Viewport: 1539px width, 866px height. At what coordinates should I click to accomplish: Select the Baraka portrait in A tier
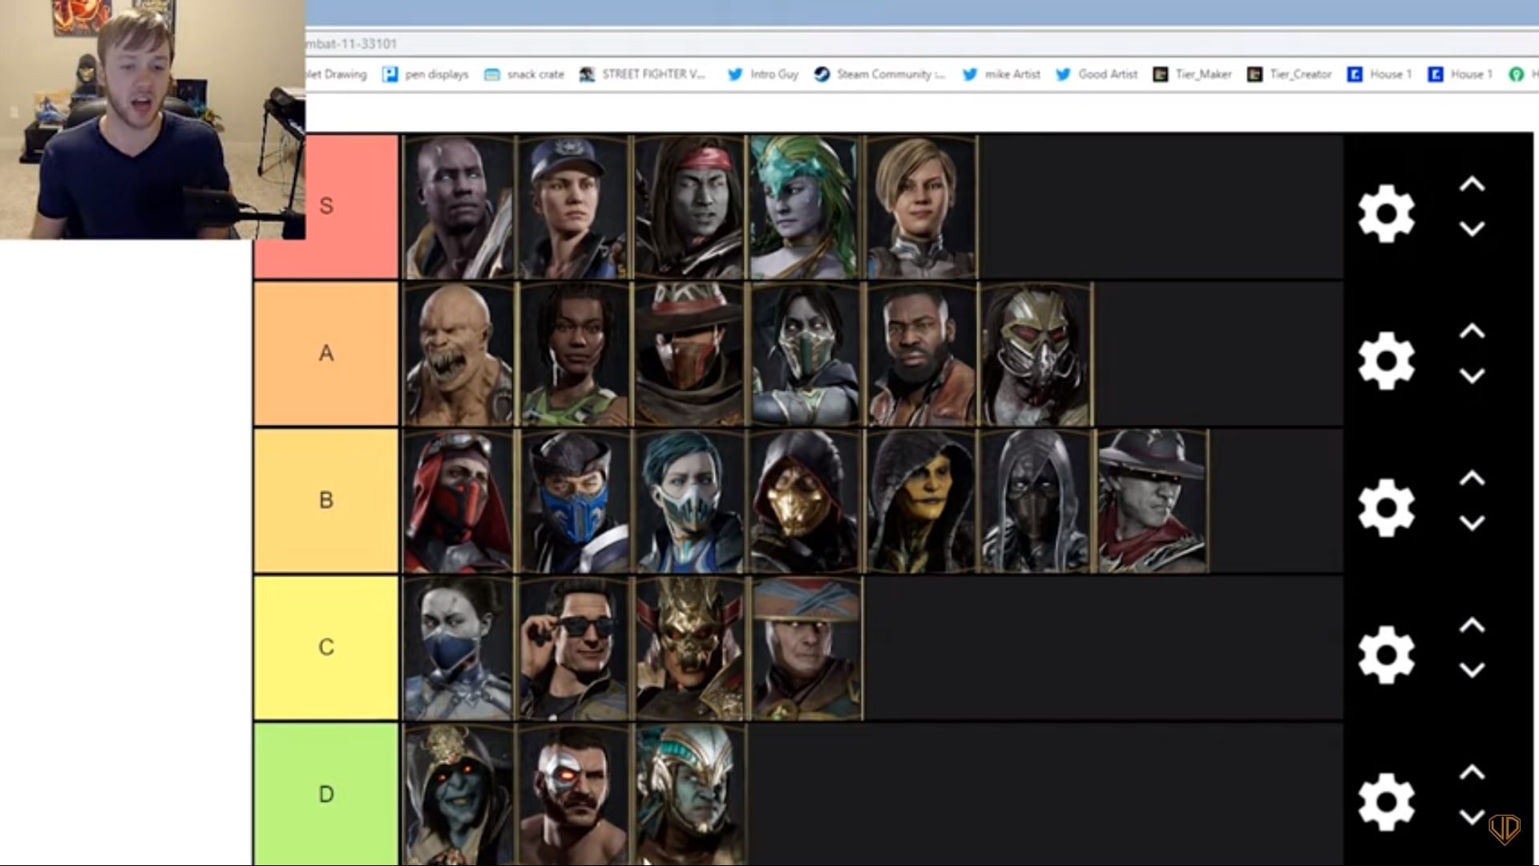(458, 354)
